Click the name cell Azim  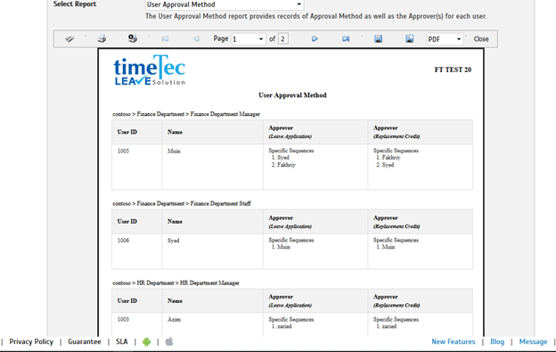(174, 319)
